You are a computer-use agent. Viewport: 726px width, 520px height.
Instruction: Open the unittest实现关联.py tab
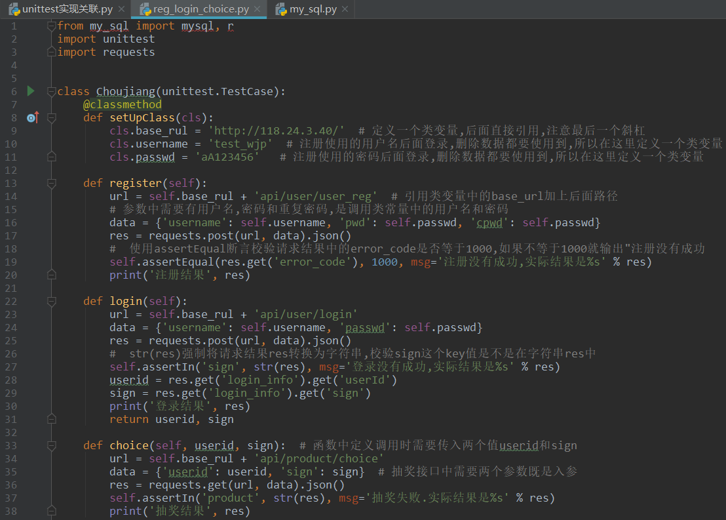pos(67,9)
